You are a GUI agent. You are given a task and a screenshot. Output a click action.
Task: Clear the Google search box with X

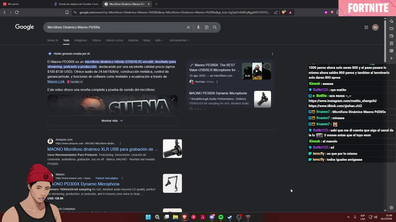[188, 27]
